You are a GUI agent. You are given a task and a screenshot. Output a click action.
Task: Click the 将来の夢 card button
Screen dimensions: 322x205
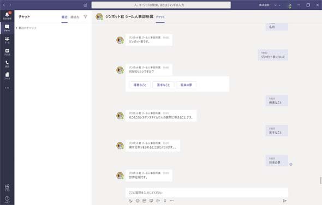186,85
